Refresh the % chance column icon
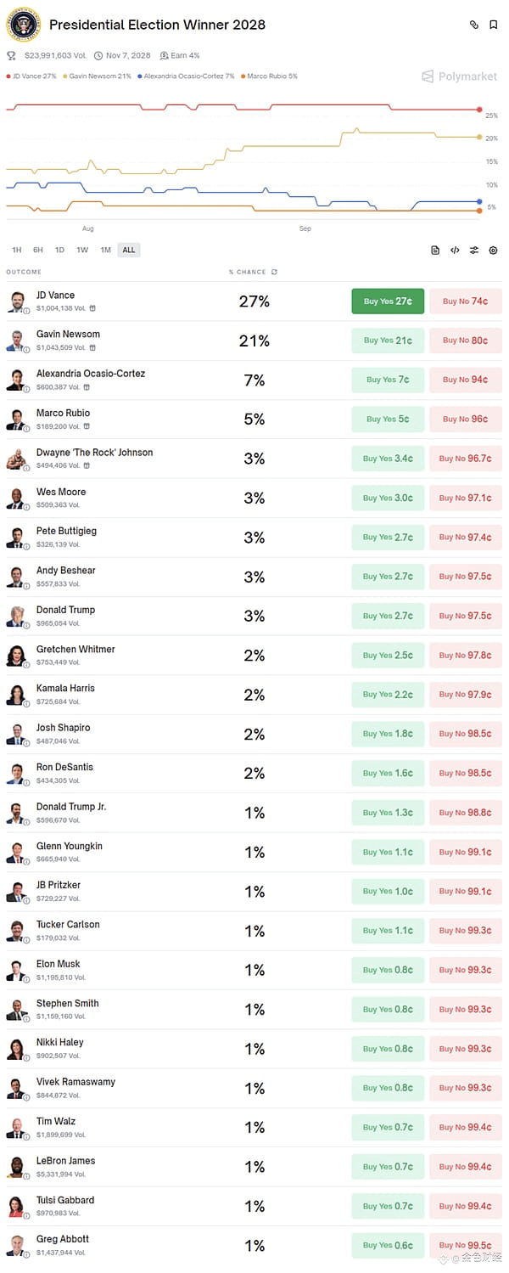This screenshot has width=509, height=1273. coord(274,272)
